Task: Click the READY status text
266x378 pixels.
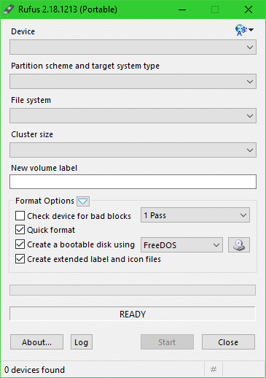Action: (133, 315)
